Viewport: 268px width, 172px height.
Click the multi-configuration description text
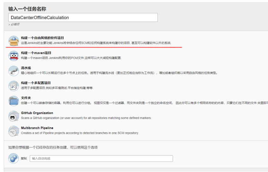pyautogui.click(x=57, y=88)
